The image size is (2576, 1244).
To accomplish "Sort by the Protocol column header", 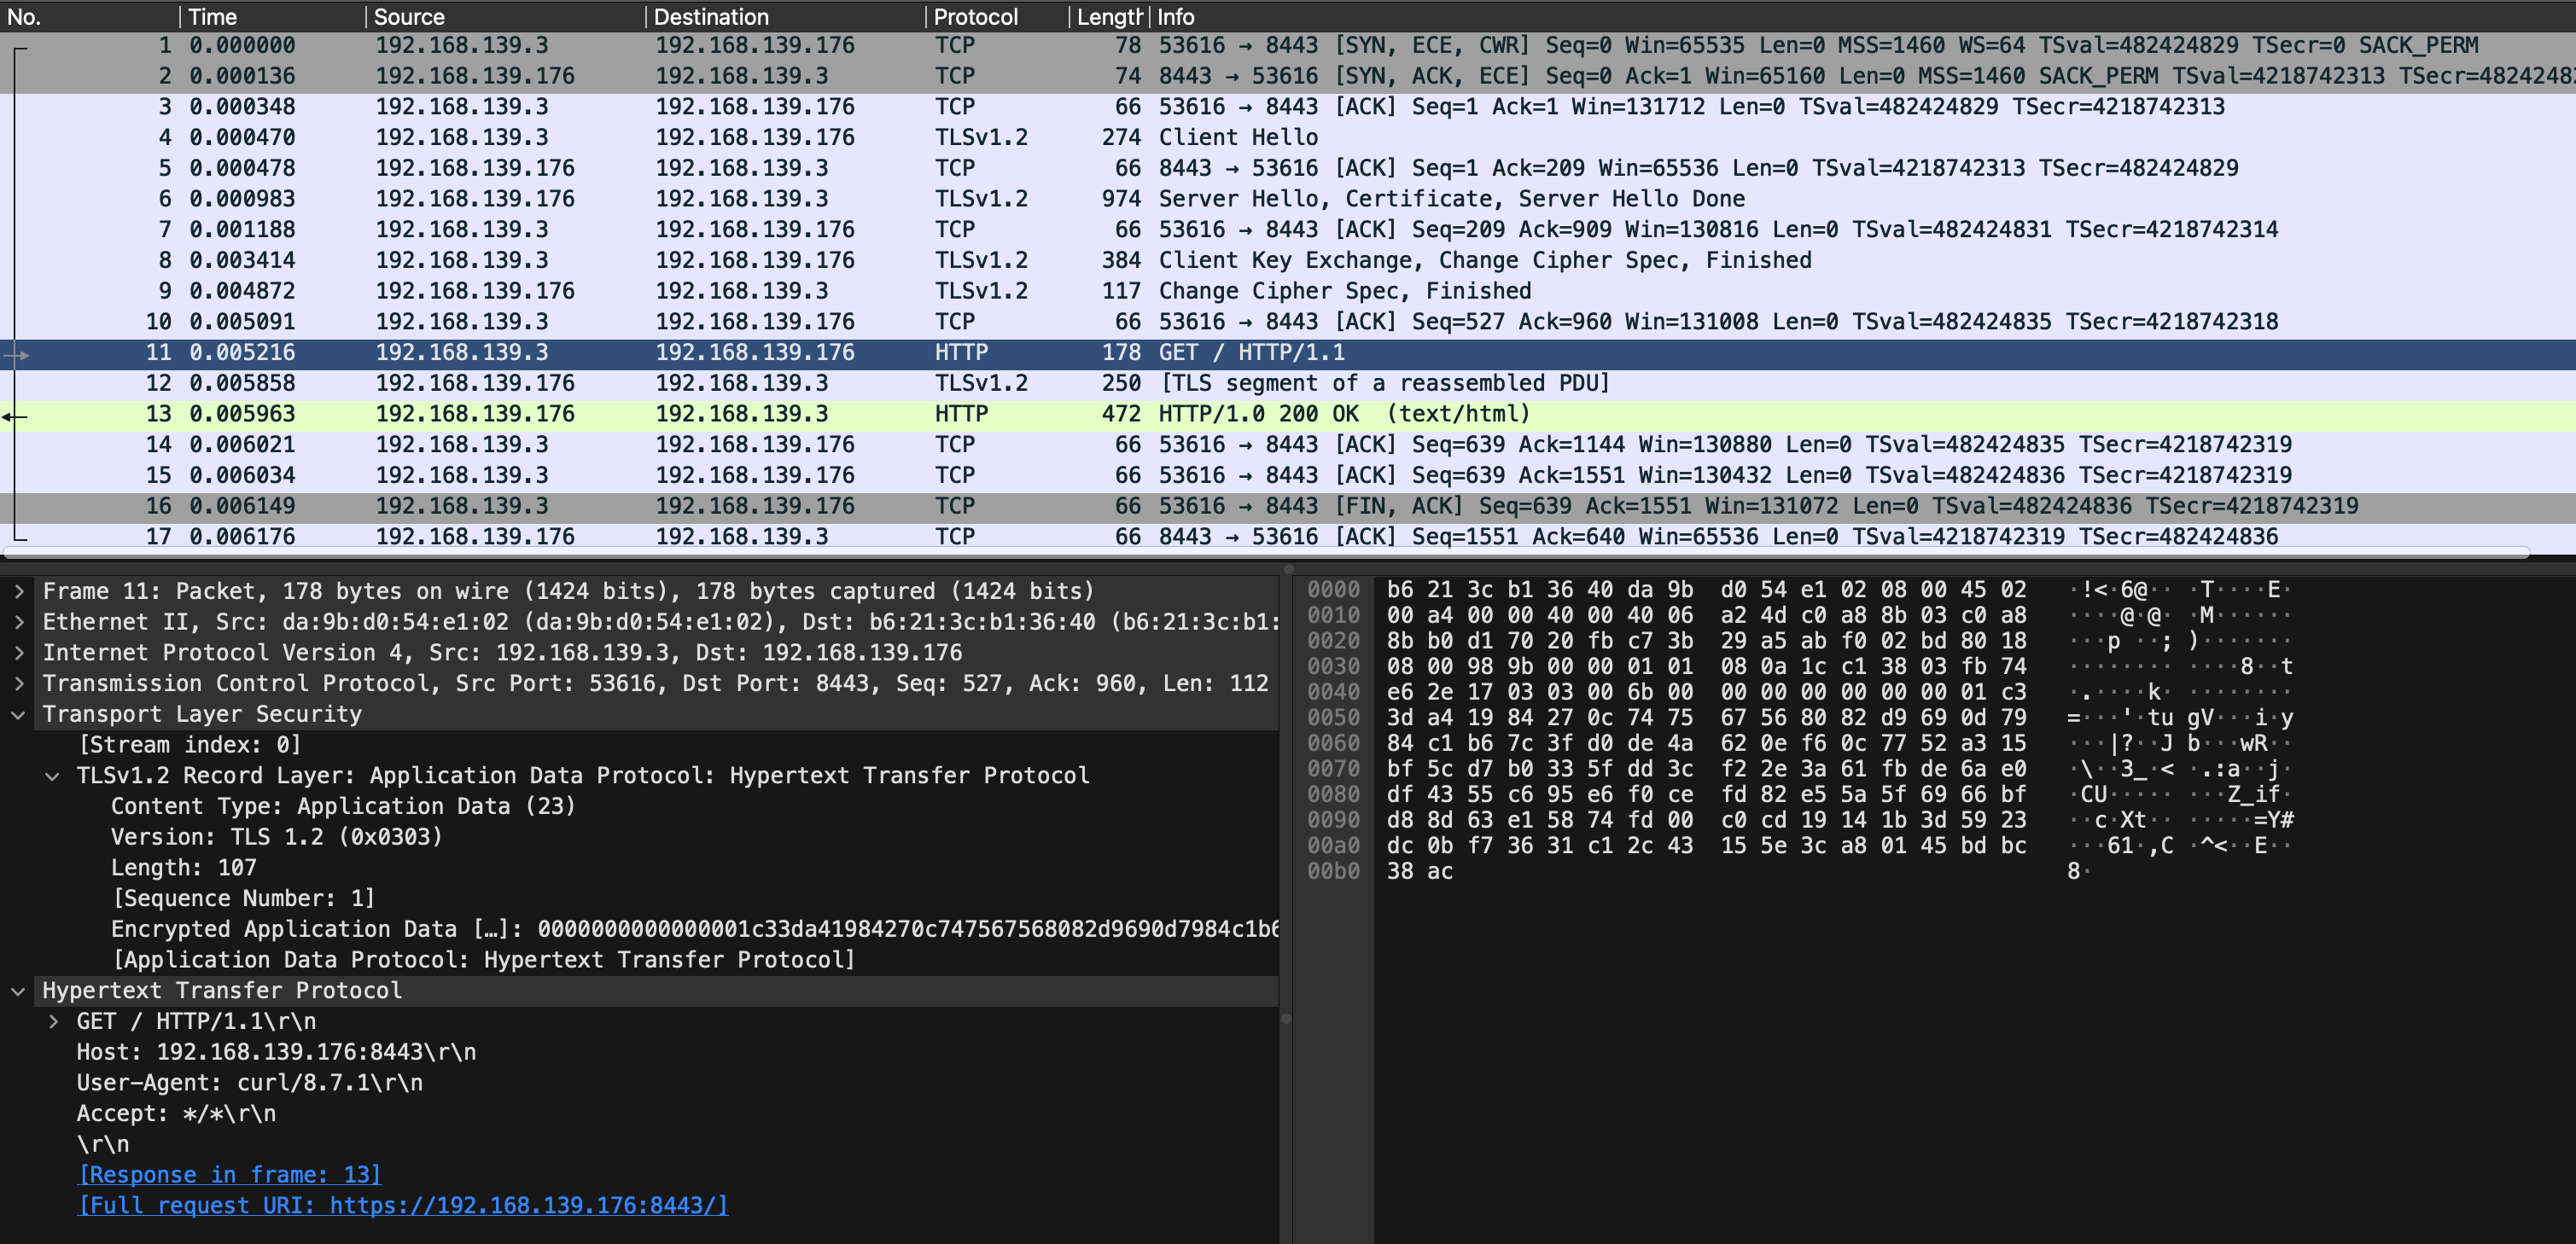I will tap(975, 17).
